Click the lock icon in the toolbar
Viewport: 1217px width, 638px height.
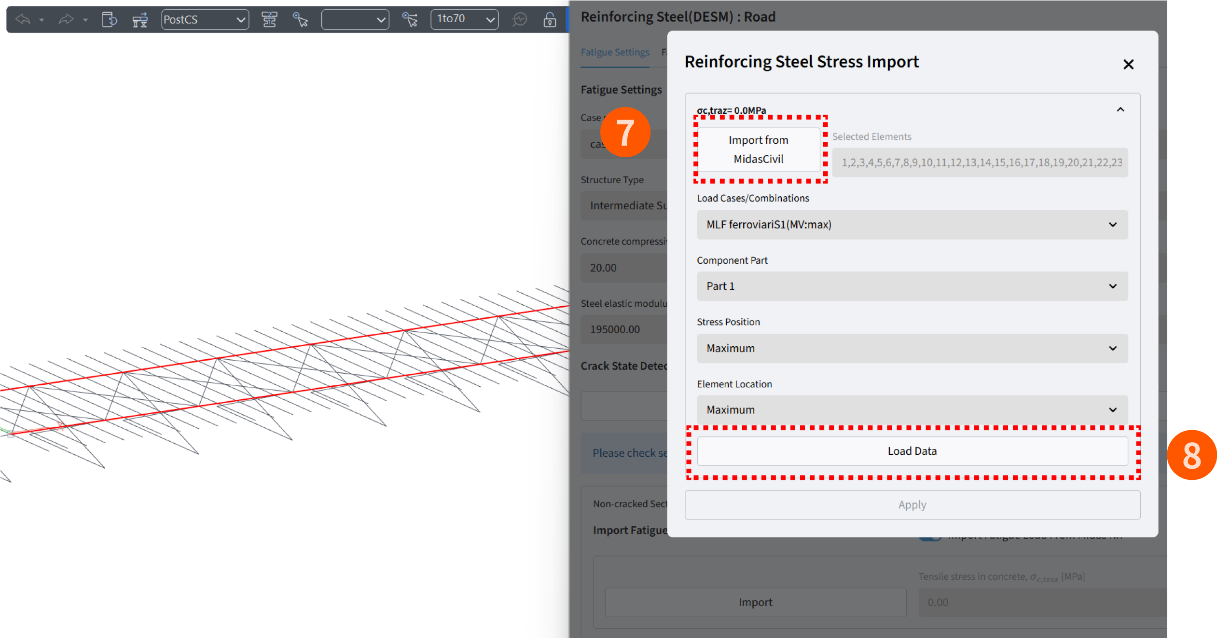[549, 19]
